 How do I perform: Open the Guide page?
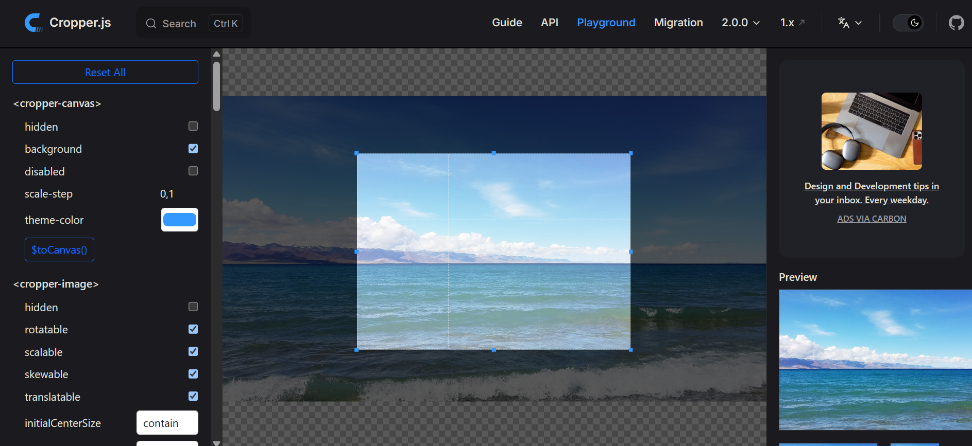(507, 23)
